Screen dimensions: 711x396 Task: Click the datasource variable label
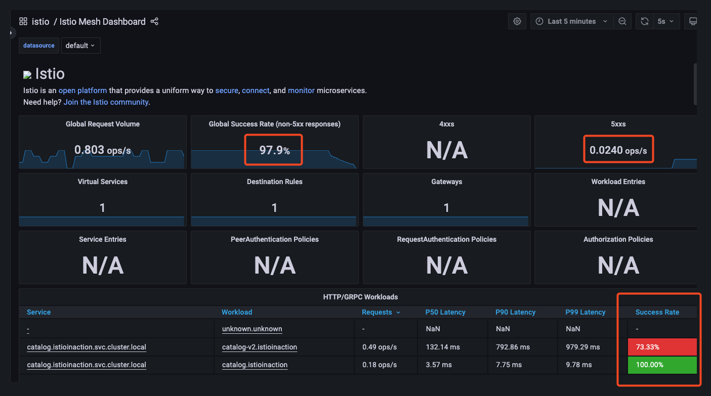pyautogui.click(x=39, y=46)
